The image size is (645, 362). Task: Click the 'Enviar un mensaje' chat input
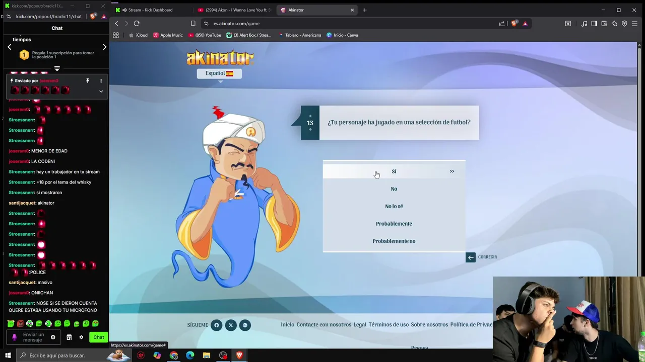tap(33, 337)
